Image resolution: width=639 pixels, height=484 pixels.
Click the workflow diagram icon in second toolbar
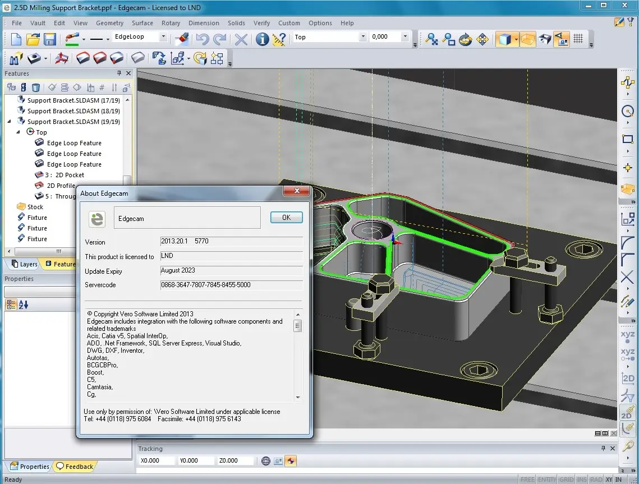(217, 59)
